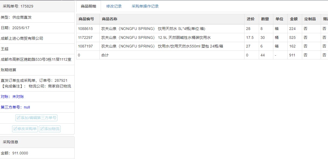
Task: Click the 第三方单号：null text
Action: point(15,107)
